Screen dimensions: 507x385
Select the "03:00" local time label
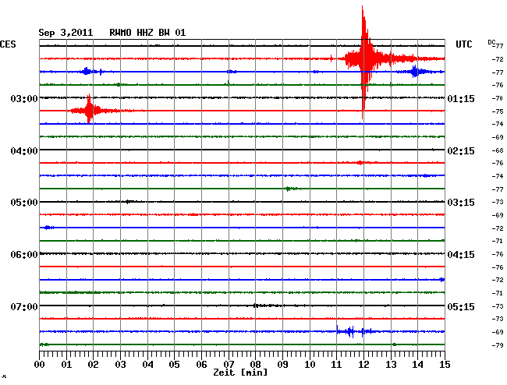point(24,98)
